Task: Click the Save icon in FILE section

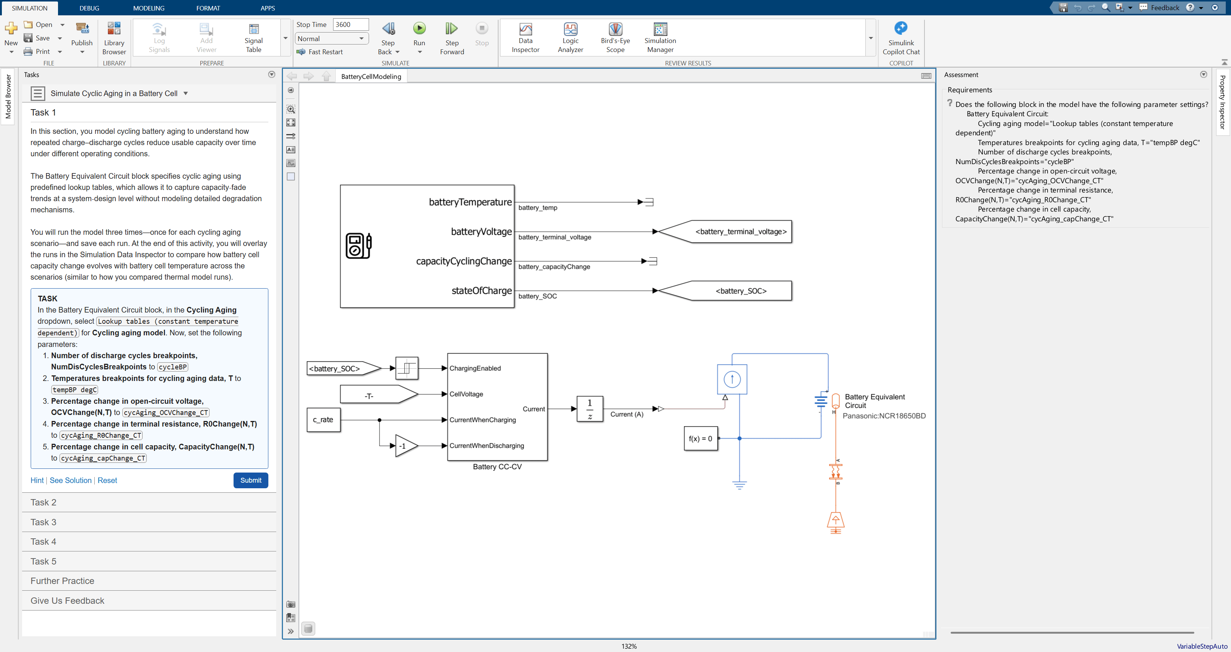Action: (x=28, y=38)
